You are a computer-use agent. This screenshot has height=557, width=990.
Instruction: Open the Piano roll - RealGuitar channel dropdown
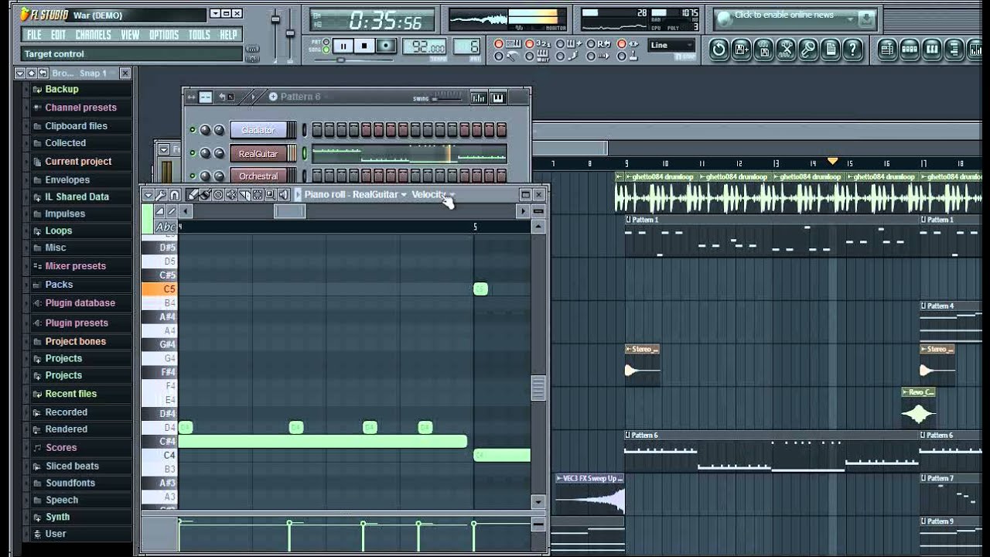tap(355, 194)
